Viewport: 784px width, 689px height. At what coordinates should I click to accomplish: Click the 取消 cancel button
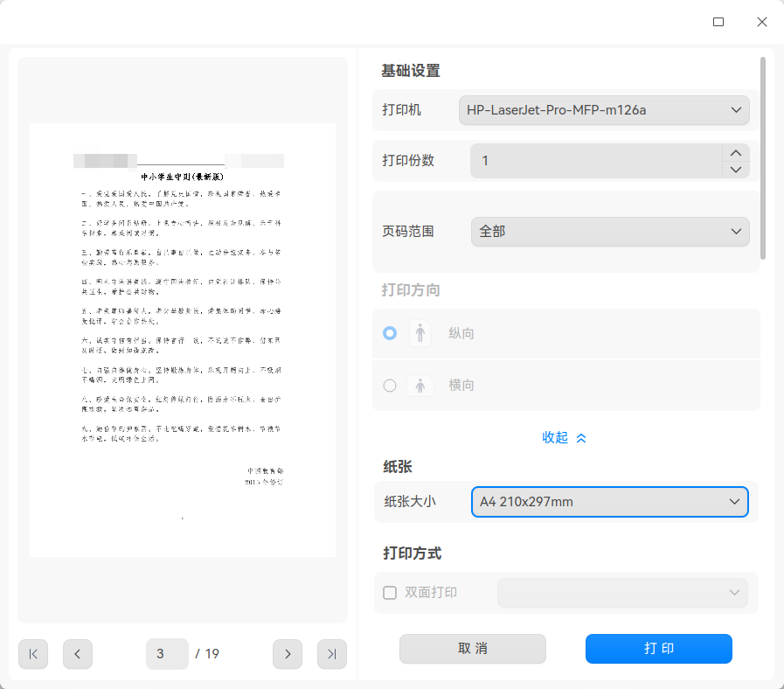click(x=473, y=649)
